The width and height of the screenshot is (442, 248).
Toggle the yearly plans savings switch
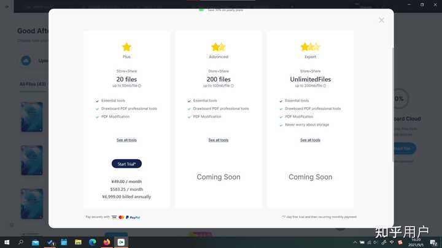pyautogui.click(x=201, y=10)
